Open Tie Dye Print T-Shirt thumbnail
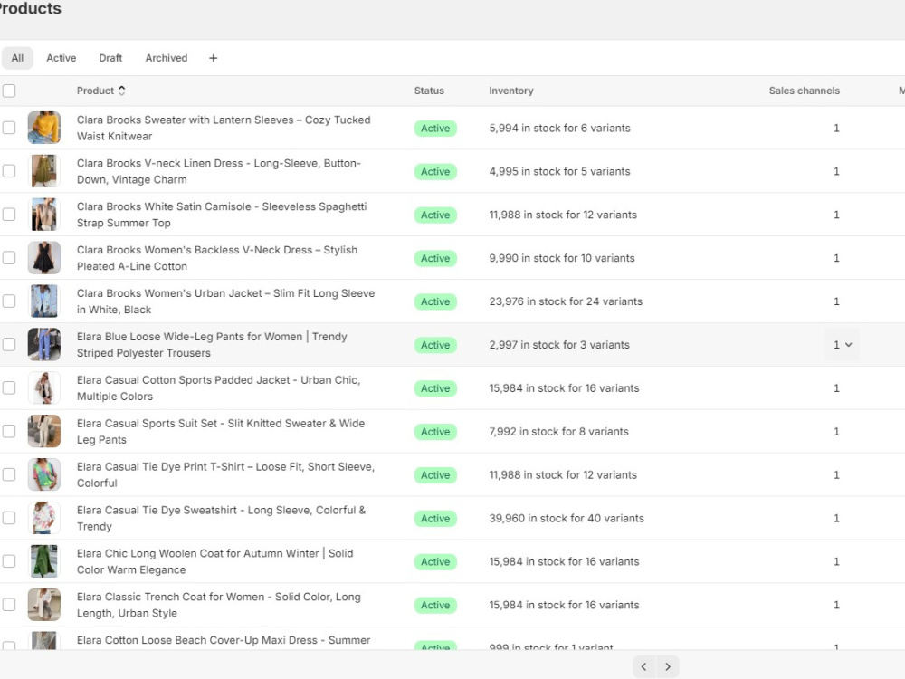905x679 pixels. pyautogui.click(x=43, y=474)
